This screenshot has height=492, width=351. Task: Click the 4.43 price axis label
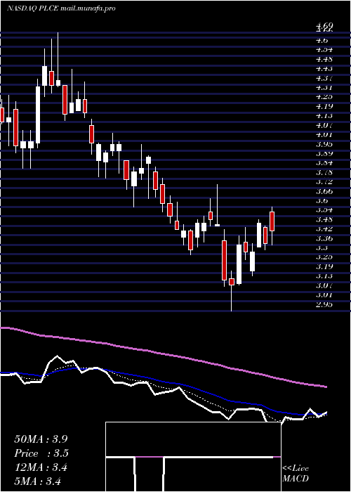[324, 68]
